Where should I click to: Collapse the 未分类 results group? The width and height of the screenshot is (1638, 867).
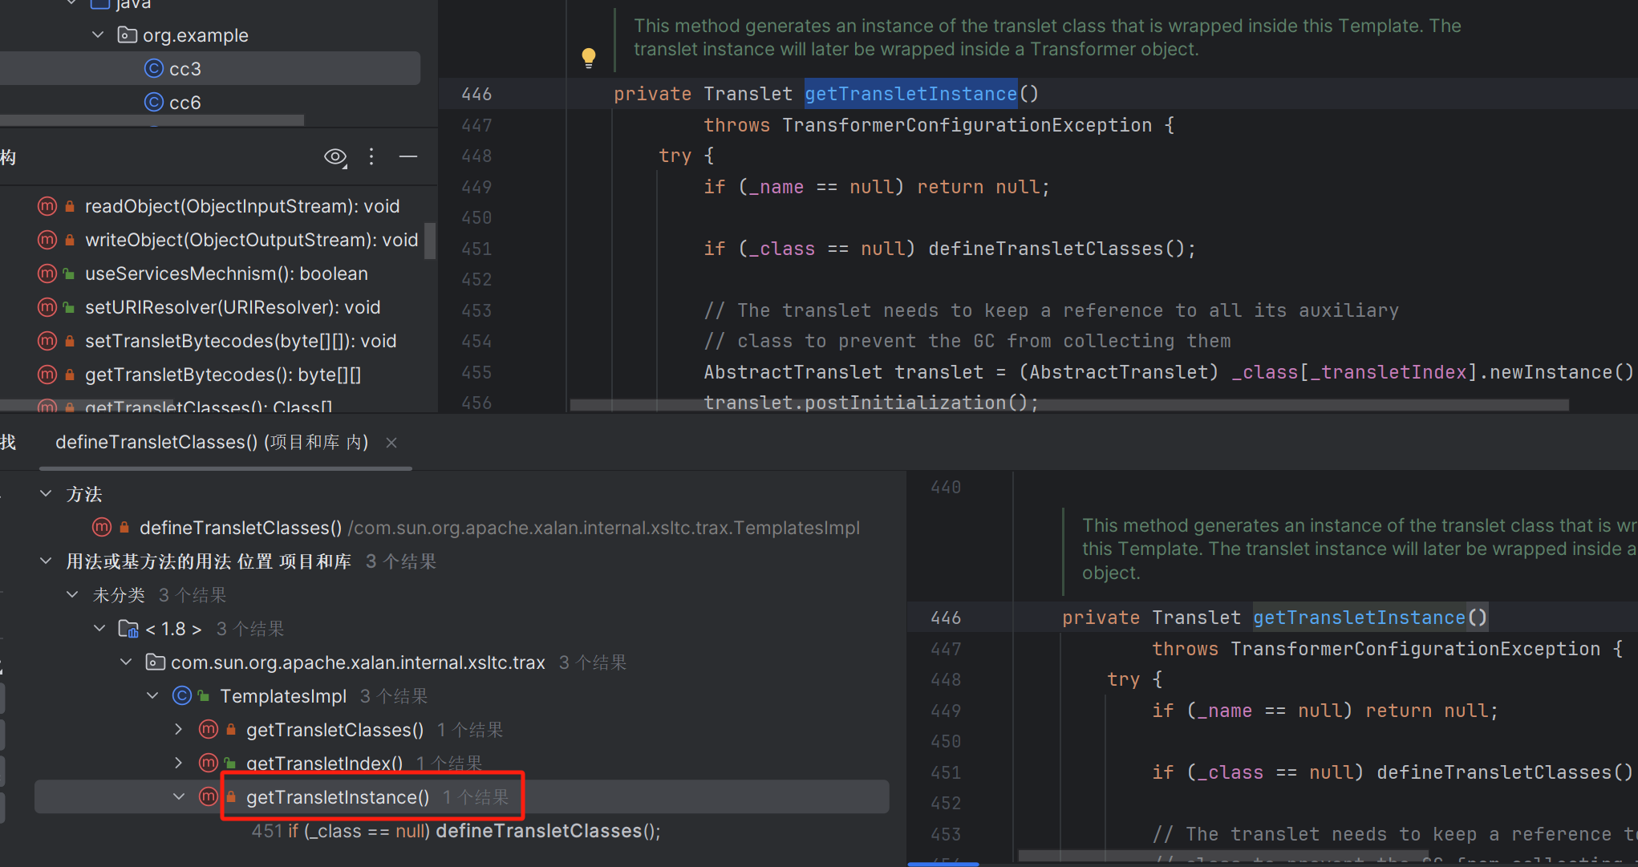point(72,595)
